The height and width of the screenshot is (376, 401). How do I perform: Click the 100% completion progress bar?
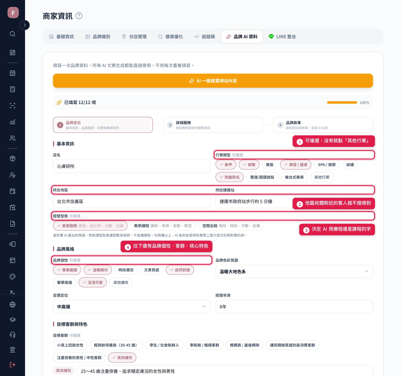[x=342, y=103]
